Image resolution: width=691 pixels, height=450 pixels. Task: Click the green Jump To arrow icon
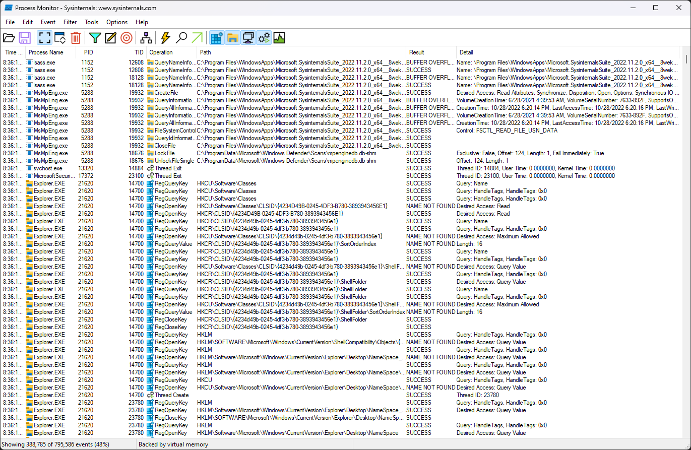pos(197,38)
